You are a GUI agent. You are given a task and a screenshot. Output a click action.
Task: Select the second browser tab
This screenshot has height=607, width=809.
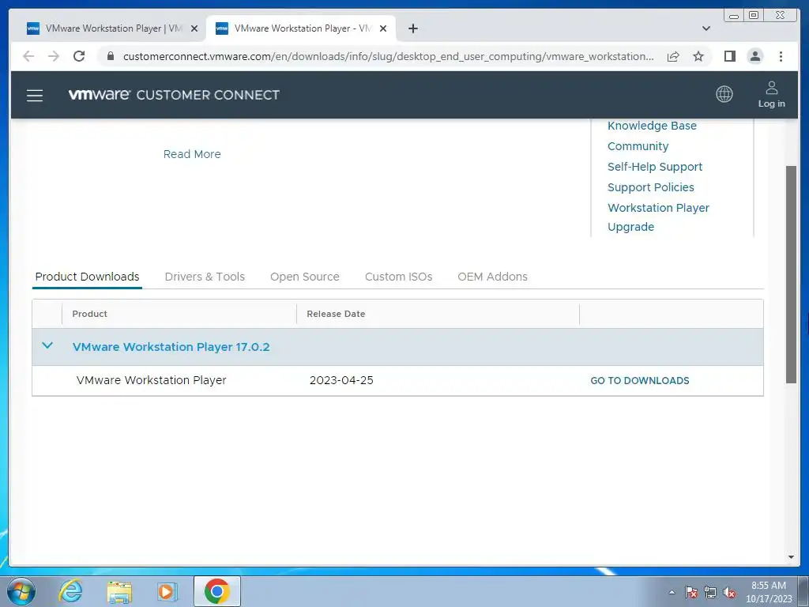point(301,28)
